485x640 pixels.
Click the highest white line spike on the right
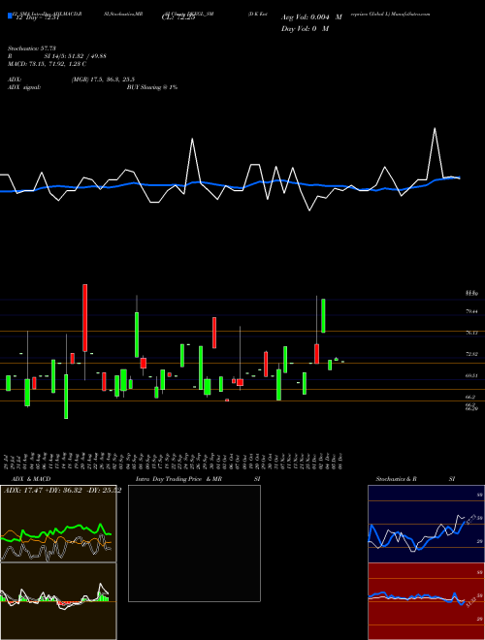(x=435, y=129)
